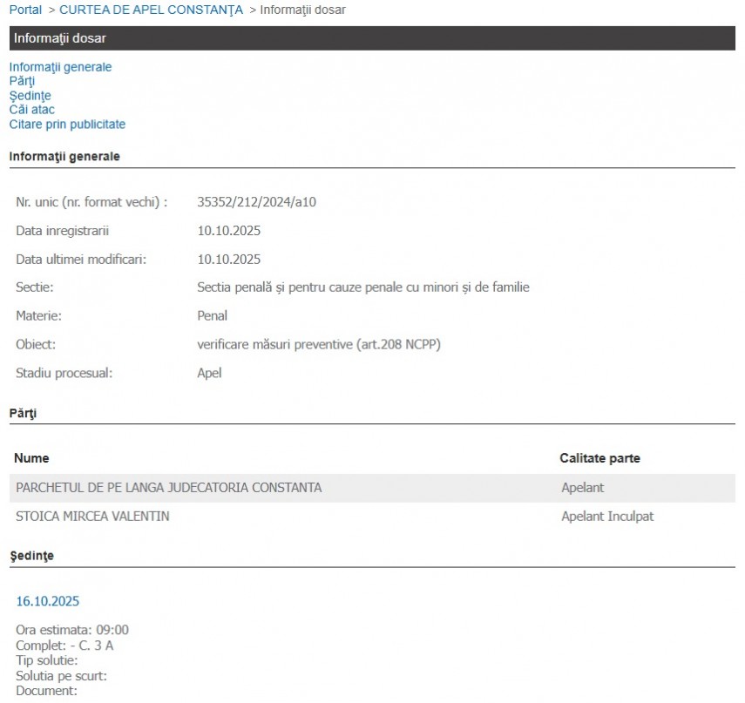Click case number 35352/212/2024/a10
The height and width of the screenshot is (703, 745).
256,202
